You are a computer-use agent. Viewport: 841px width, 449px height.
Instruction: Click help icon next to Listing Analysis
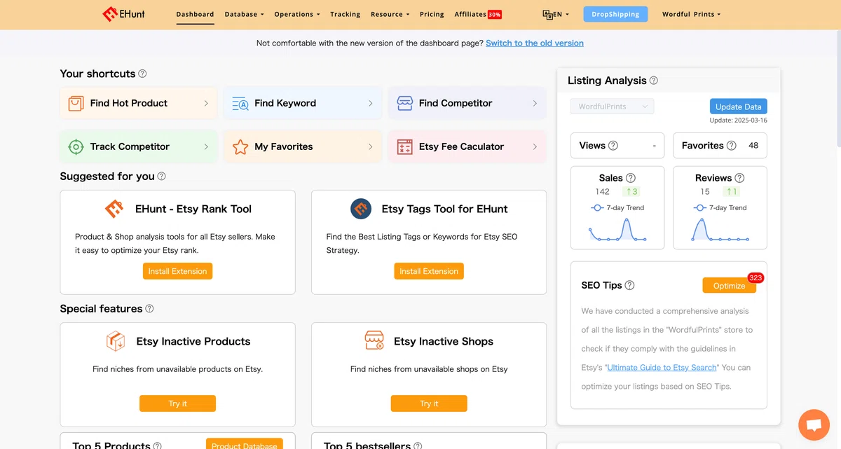coord(654,81)
